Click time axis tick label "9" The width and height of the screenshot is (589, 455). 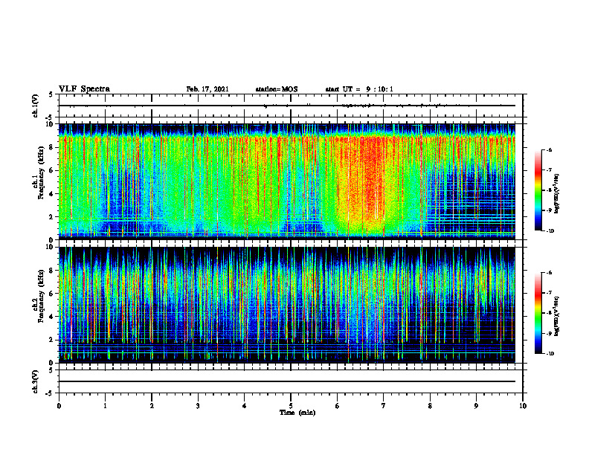[x=476, y=406]
